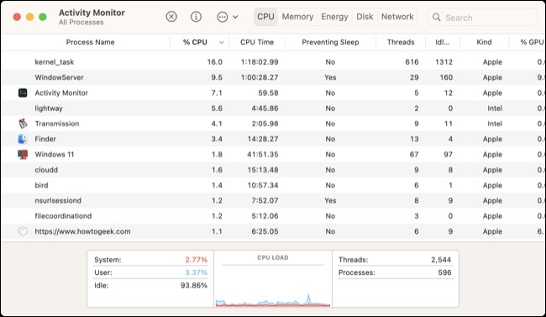The height and width of the screenshot is (317, 546).
Task: Focus the Search input field
Action: click(x=483, y=18)
